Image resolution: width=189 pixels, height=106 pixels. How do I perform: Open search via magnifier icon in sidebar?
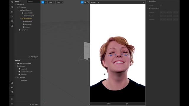coord(12,26)
